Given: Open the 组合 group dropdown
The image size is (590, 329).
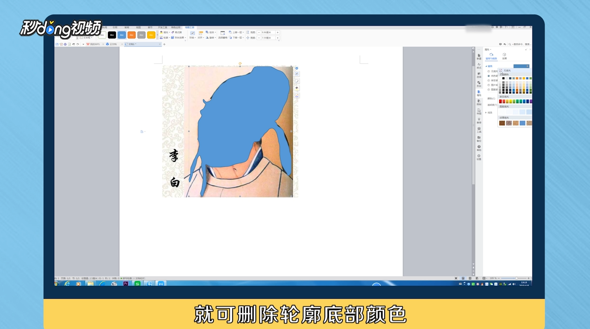Looking at the screenshot, I should [x=210, y=33].
